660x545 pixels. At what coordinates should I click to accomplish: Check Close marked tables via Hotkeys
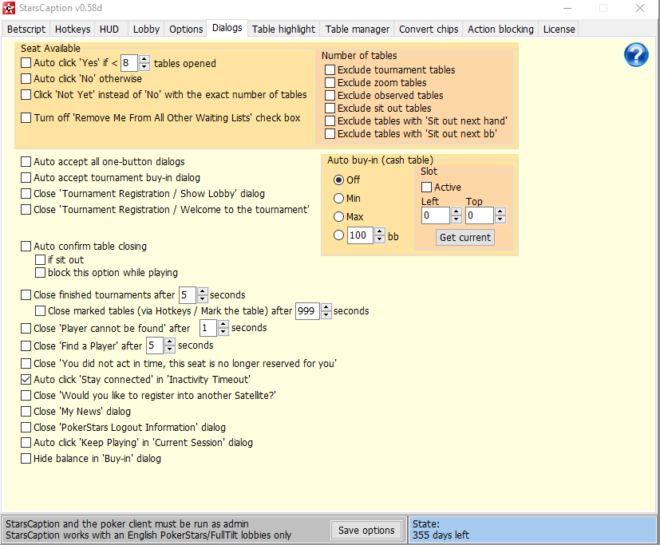41,311
